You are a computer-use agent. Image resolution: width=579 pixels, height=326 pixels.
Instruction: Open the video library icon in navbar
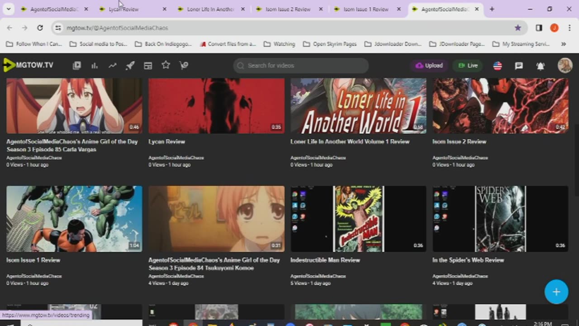[x=77, y=66]
